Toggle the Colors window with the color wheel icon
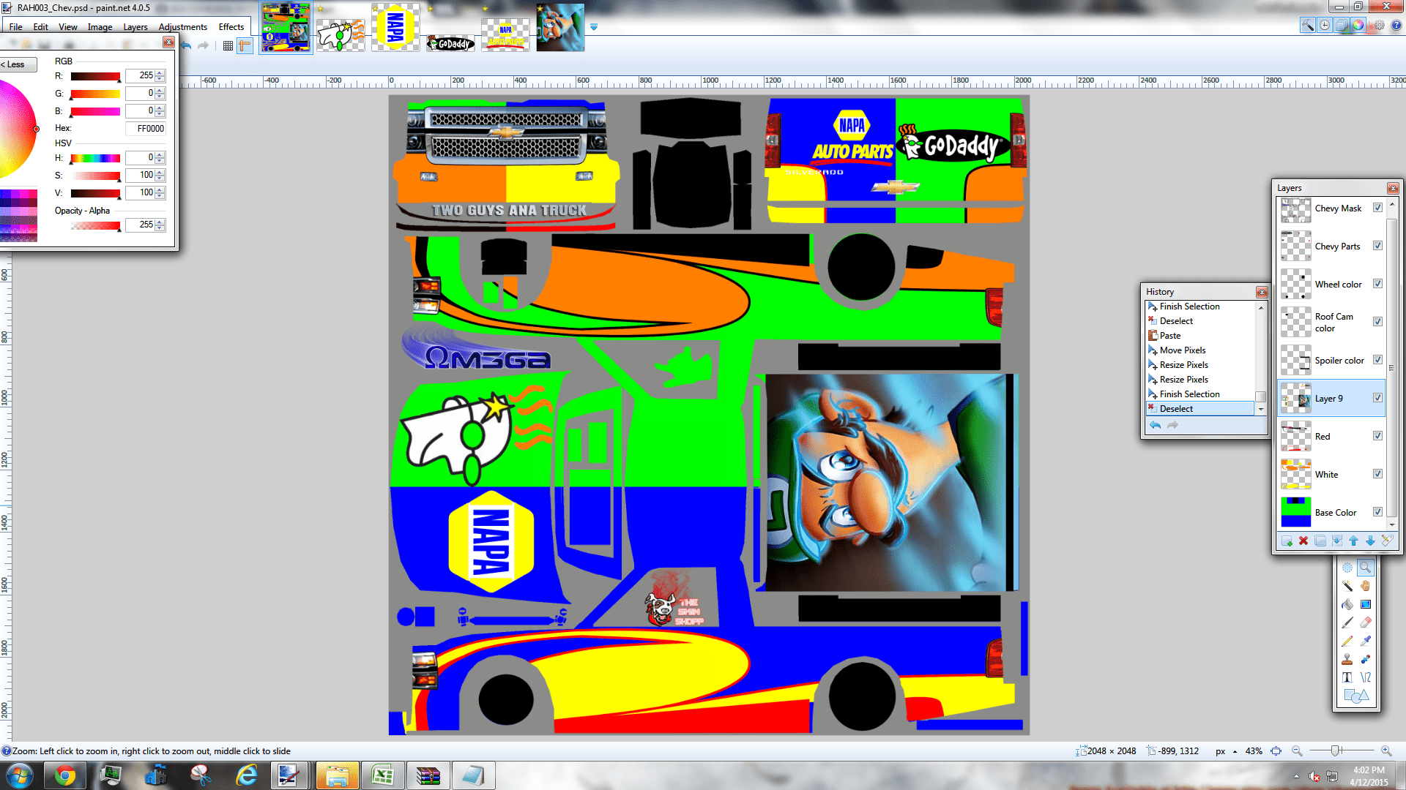This screenshot has height=790, width=1406. 1358,26
